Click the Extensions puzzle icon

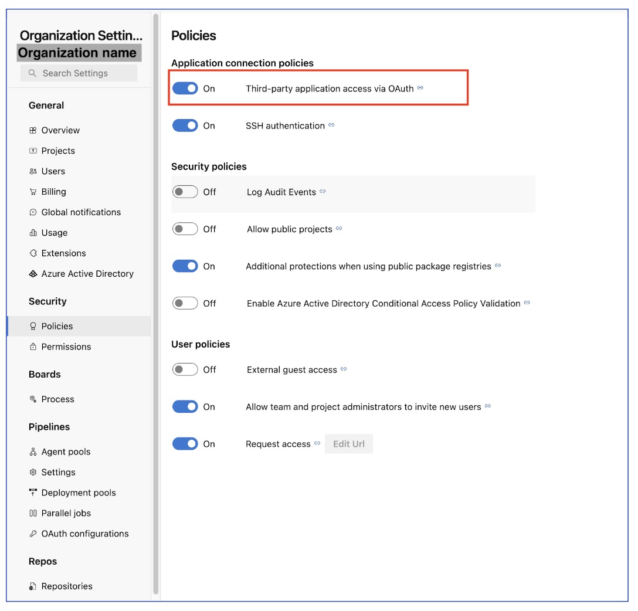click(33, 253)
